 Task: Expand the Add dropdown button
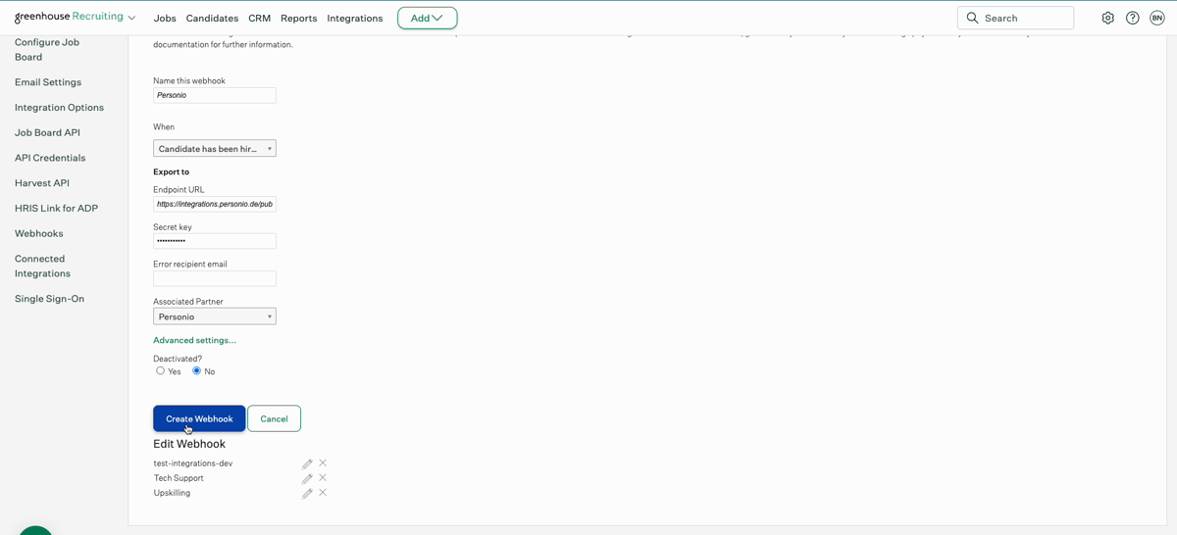(428, 18)
